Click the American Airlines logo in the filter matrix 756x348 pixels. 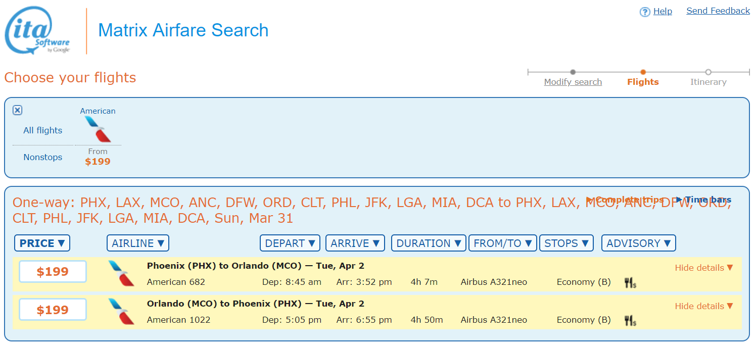coord(98,129)
